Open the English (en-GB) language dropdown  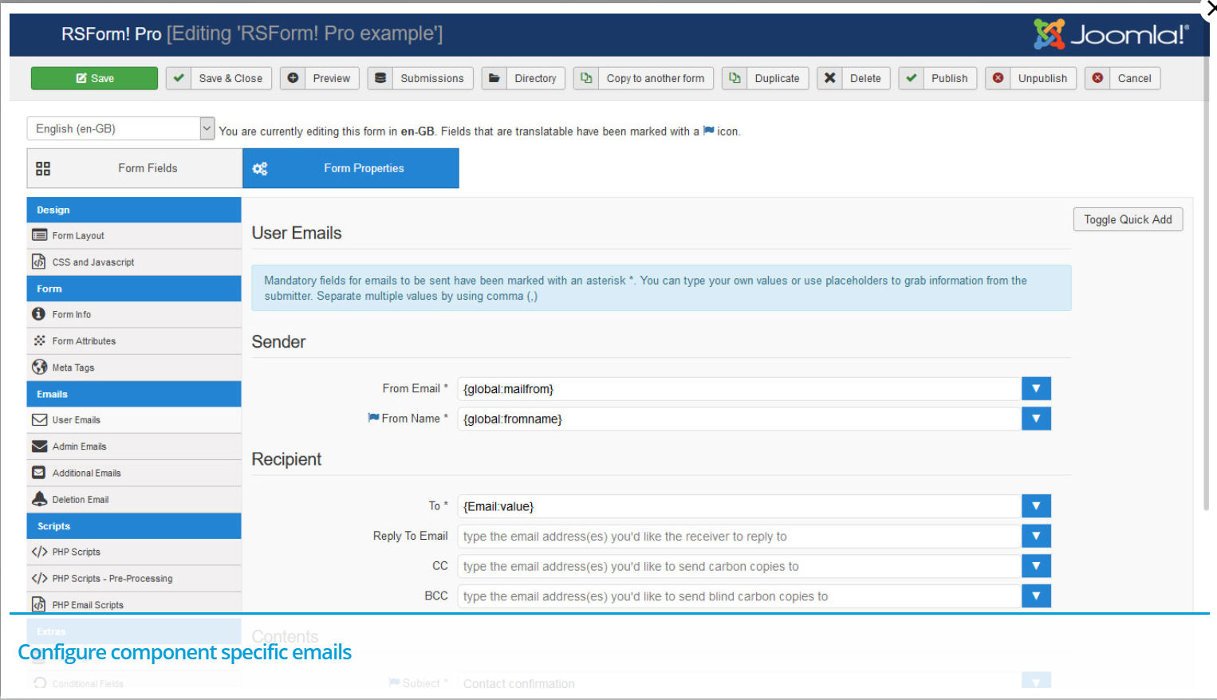pyautogui.click(x=120, y=128)
